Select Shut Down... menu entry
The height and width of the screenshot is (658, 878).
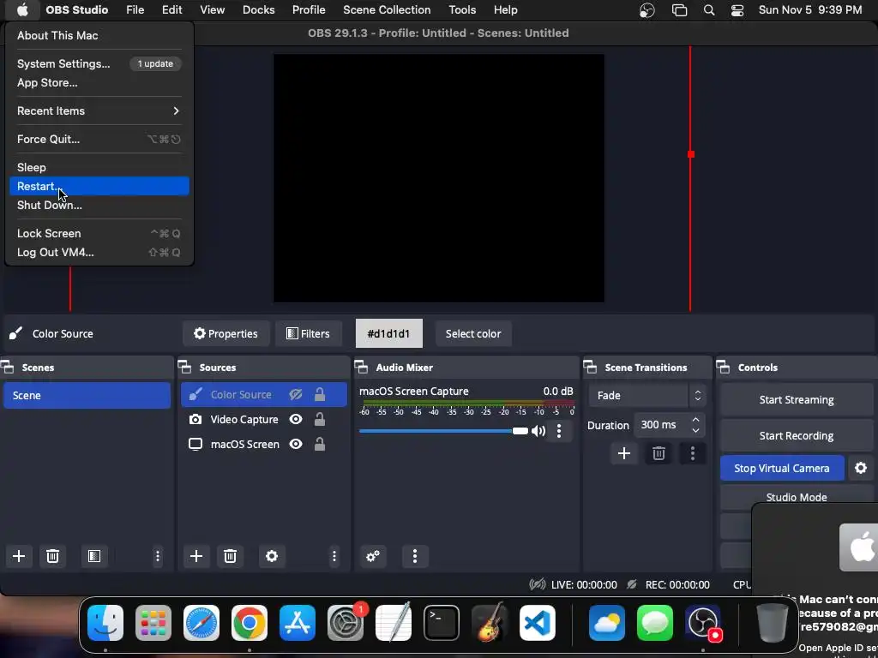point(99,206)
